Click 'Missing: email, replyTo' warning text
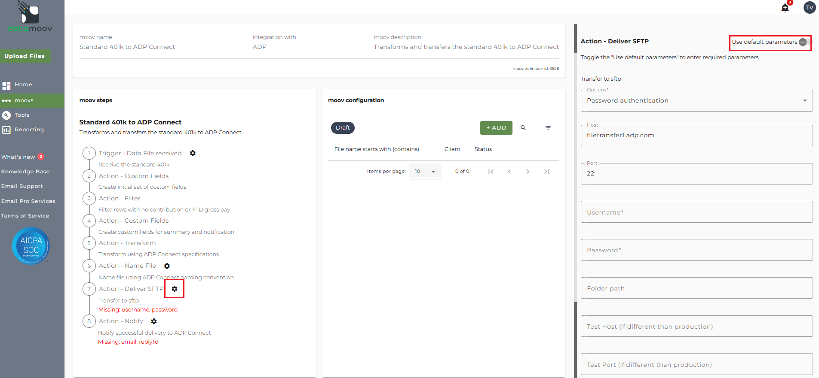The width and height of the screenshot is (819, 378). [x=128, y=342]
